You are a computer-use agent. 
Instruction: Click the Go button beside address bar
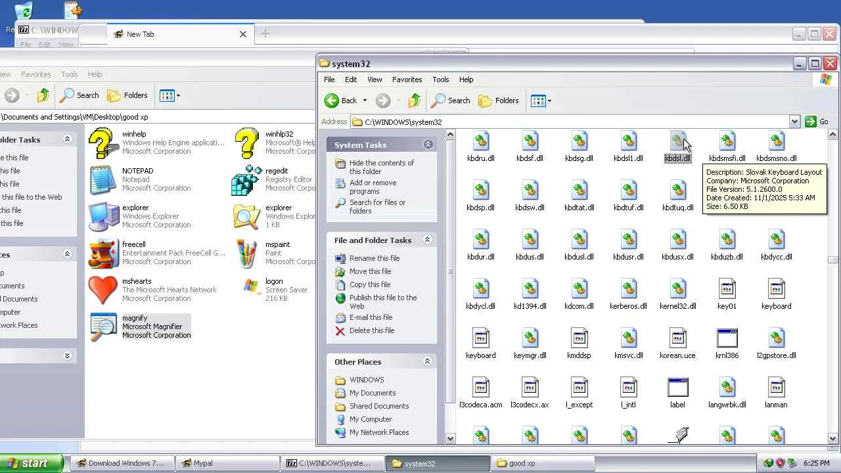pyautogui.click(x=817, y=122)
